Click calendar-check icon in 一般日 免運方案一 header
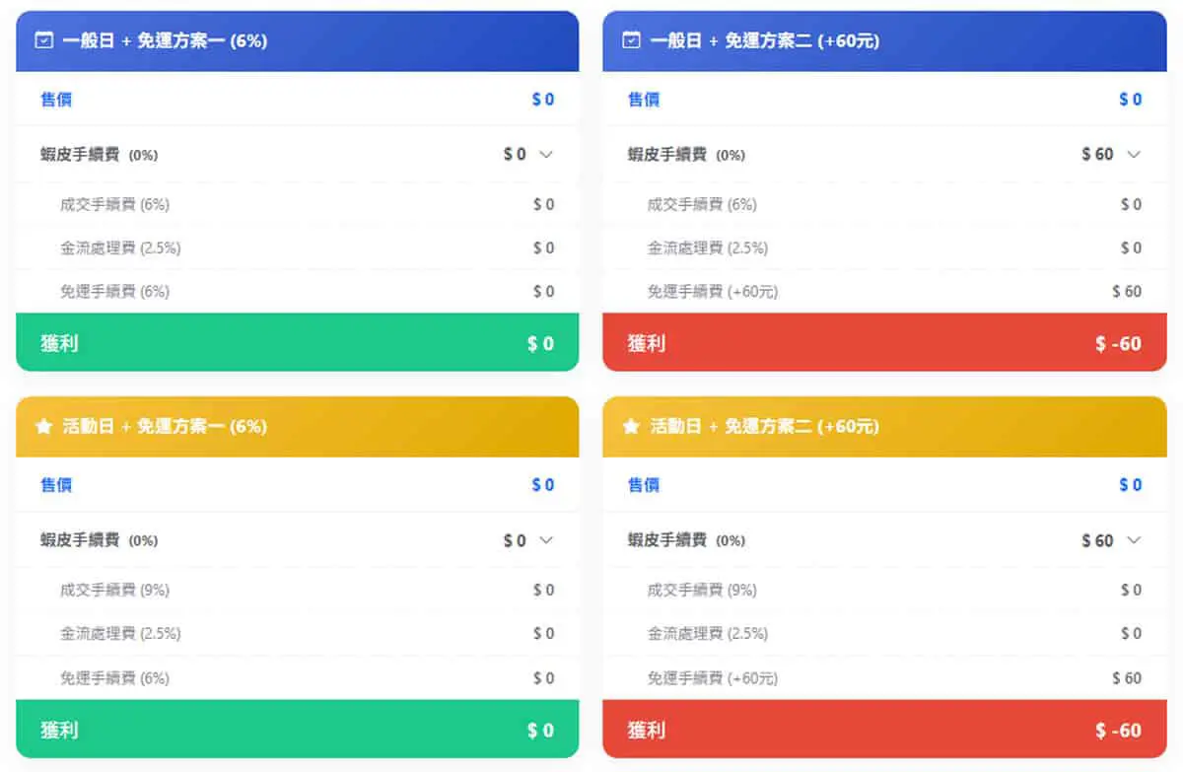Viewport: 1183px width, 772px height. [43, 40]
